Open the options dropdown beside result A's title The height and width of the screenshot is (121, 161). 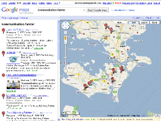[x=20, y=30]
